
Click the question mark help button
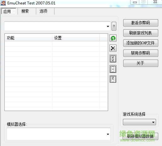coord(114,26)
